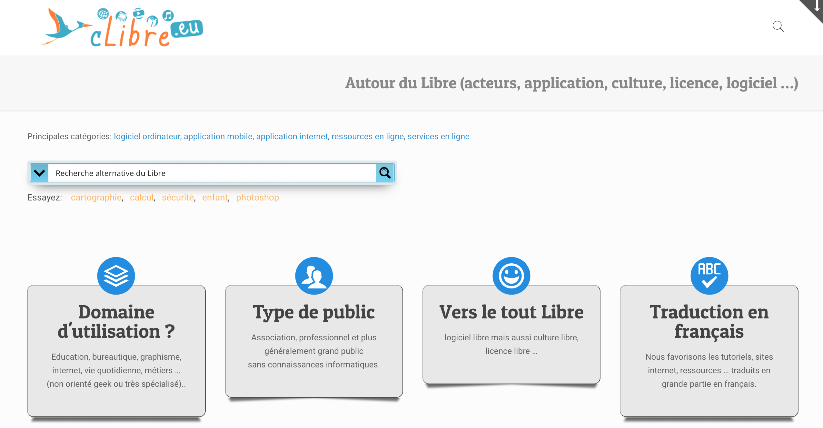Click the logiciel ordinateur category link

click(x=147, y=136)
